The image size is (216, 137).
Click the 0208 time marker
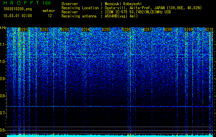168,29
